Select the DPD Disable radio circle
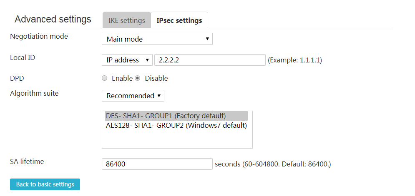Screen dimensions: 415x196 tap(138, 78)
